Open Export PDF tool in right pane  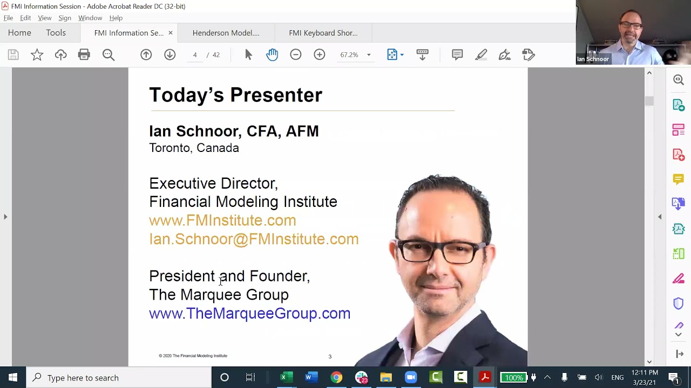pos(679,105)
